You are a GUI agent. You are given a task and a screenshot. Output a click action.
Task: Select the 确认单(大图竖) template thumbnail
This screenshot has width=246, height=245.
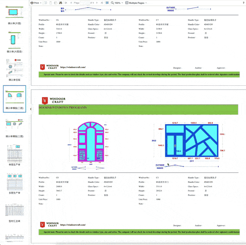tap(15, 42)
